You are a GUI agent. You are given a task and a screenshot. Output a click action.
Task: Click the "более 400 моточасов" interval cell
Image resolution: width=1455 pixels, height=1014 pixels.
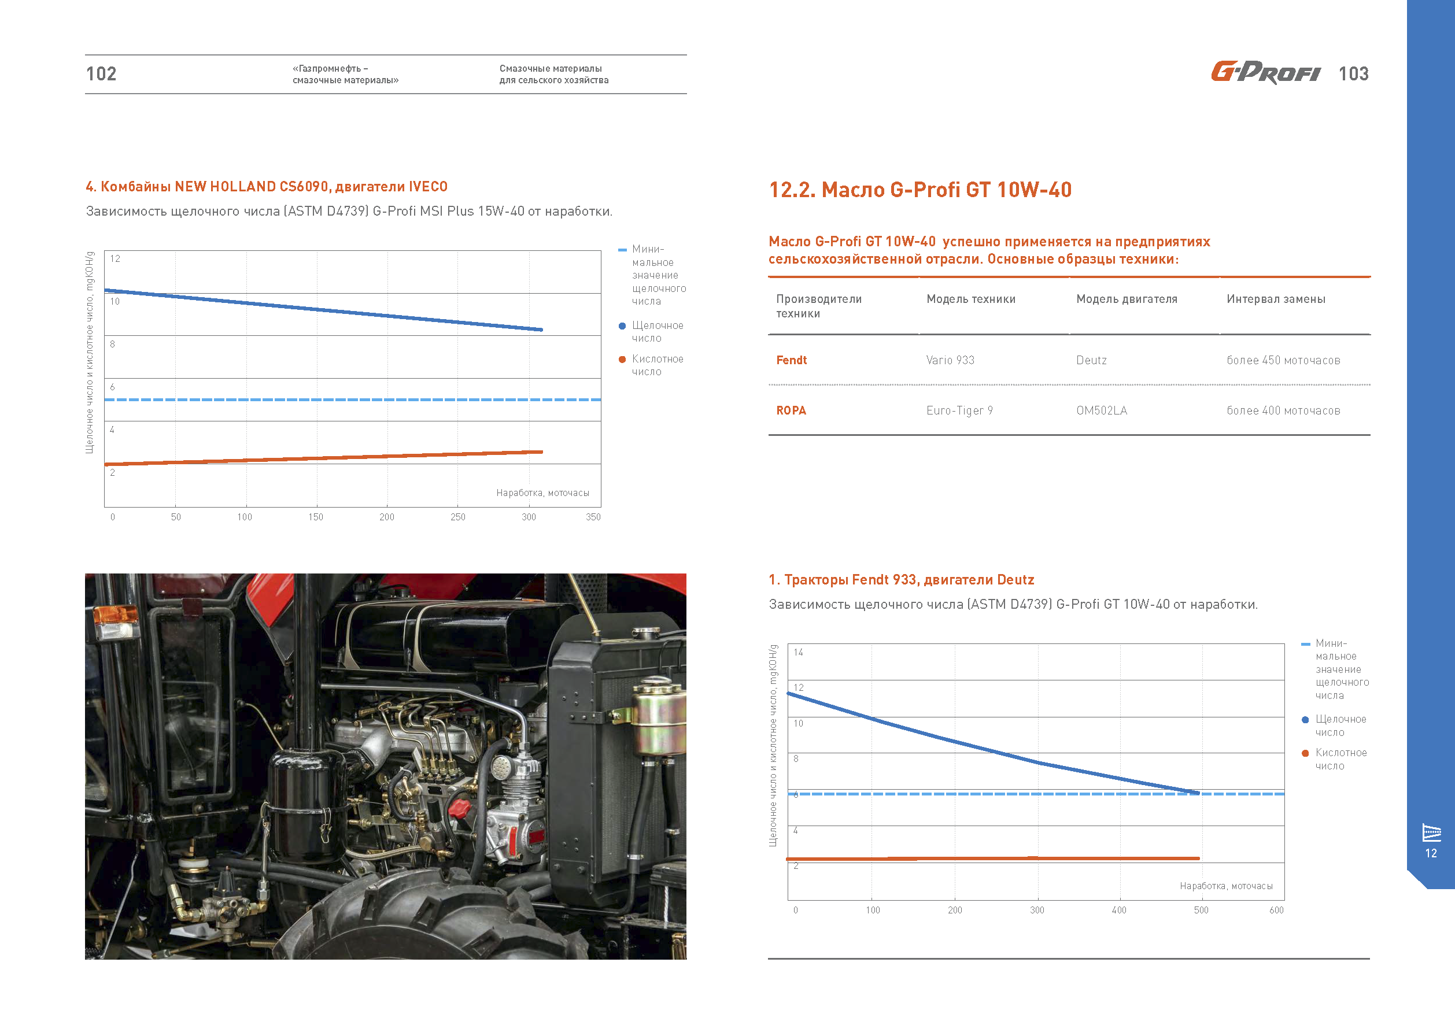click(x=1283, y=410)
